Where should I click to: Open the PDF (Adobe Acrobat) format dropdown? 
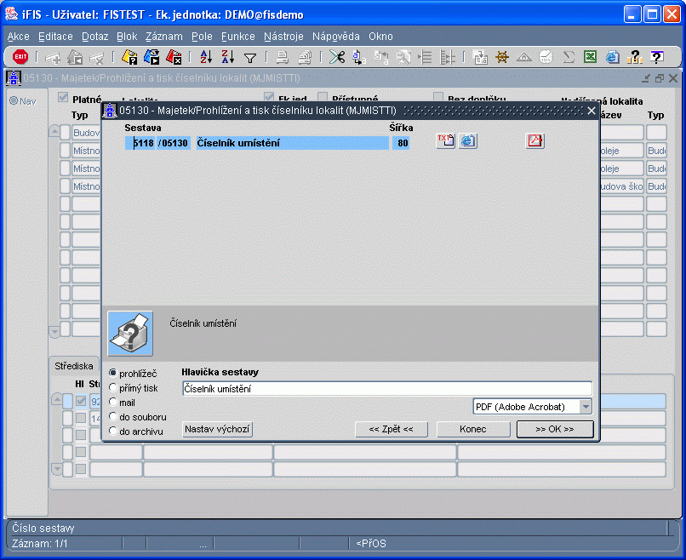coord(586,407)
